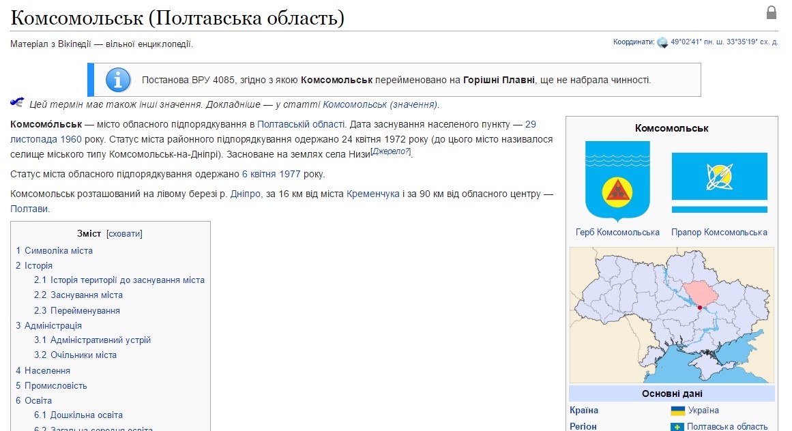Click the disambiguation icon before the hatnote
The image size is (792, 431).
pos(17,103)
